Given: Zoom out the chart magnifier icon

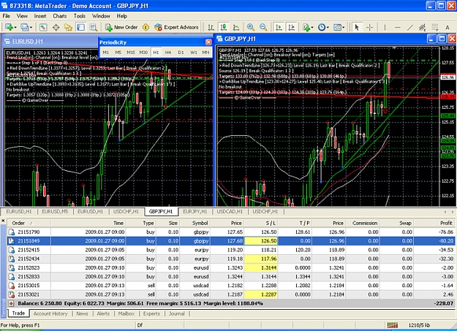Looking at the screenshot, I should pos(263,27).
